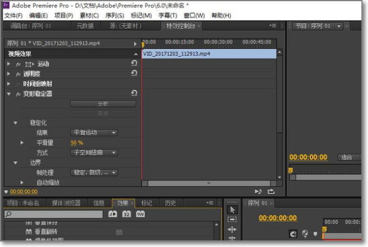Click the 分析 button

point(103,103)
